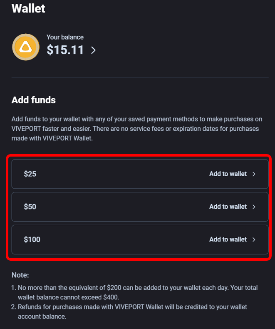Click the 'Your balance' label
This screenshot has height=329, width=275.
click(x=65, y=37)
